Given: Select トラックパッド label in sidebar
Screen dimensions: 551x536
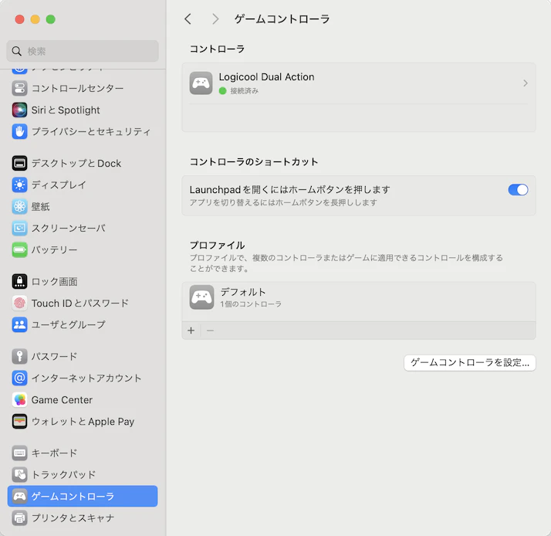Looking at the screenshot, I should tap(63, 475).
